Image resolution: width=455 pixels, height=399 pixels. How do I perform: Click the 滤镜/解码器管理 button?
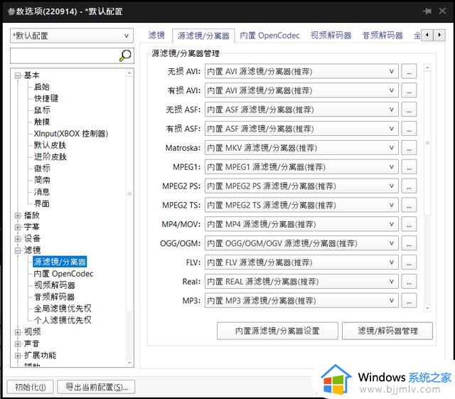(x=387, y=331)
